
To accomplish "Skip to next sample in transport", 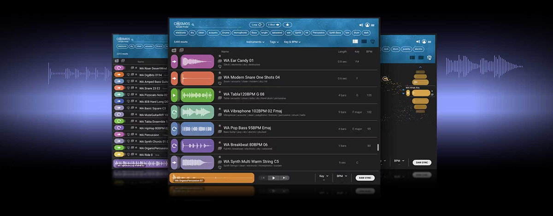I will 285,178.
